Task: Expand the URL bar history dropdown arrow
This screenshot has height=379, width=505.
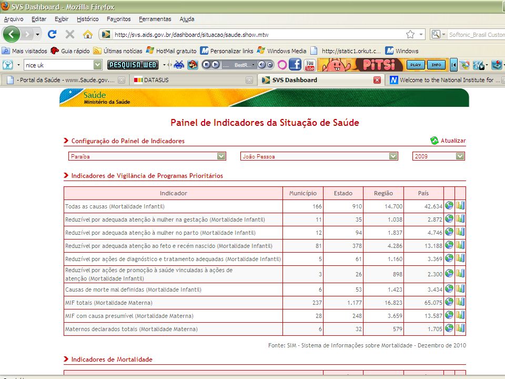Action: 421,34
